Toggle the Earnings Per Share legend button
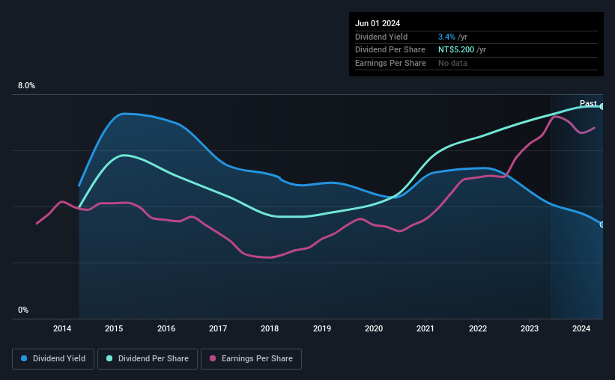The height and width of the screenshot is (380, 615). tap(251, 359)
